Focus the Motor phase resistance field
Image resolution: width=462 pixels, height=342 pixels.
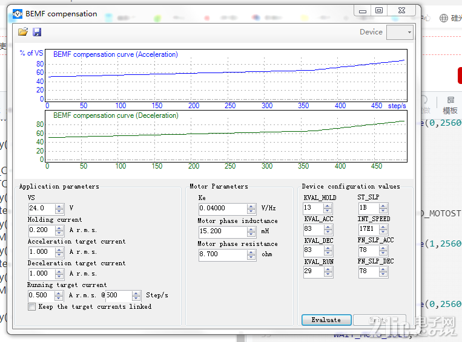pos(223,254)
